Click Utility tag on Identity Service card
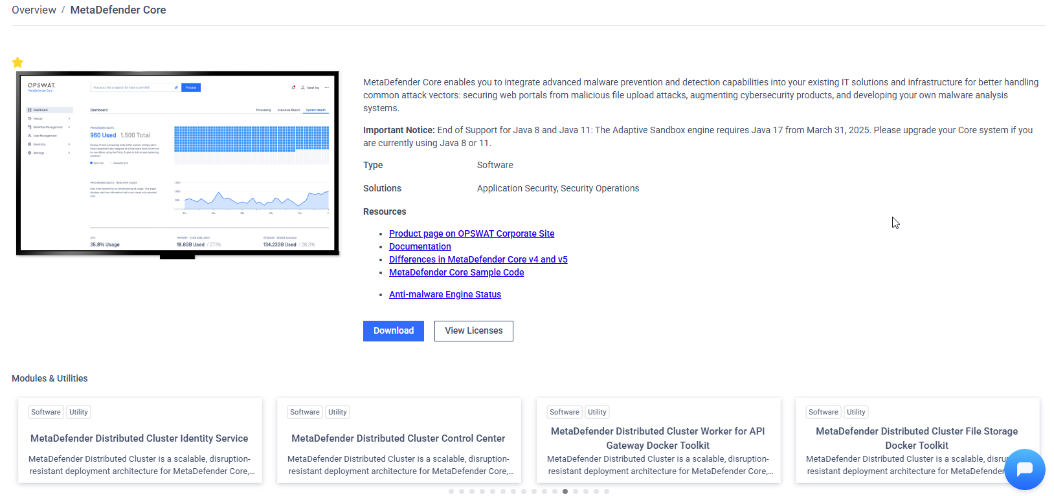 [x=78, y=412]
